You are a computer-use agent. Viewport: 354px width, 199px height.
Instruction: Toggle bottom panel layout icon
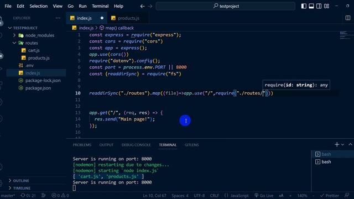click(311, 6)
